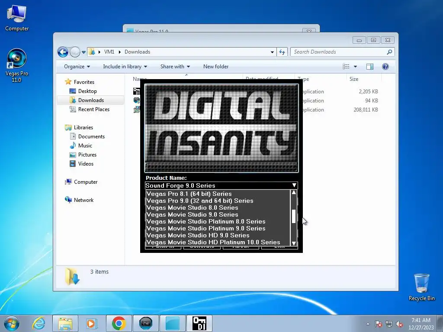Viewport: 443px width, 332px height.
Task: Open Recent Places in Favorites
Action: point(94,109)
